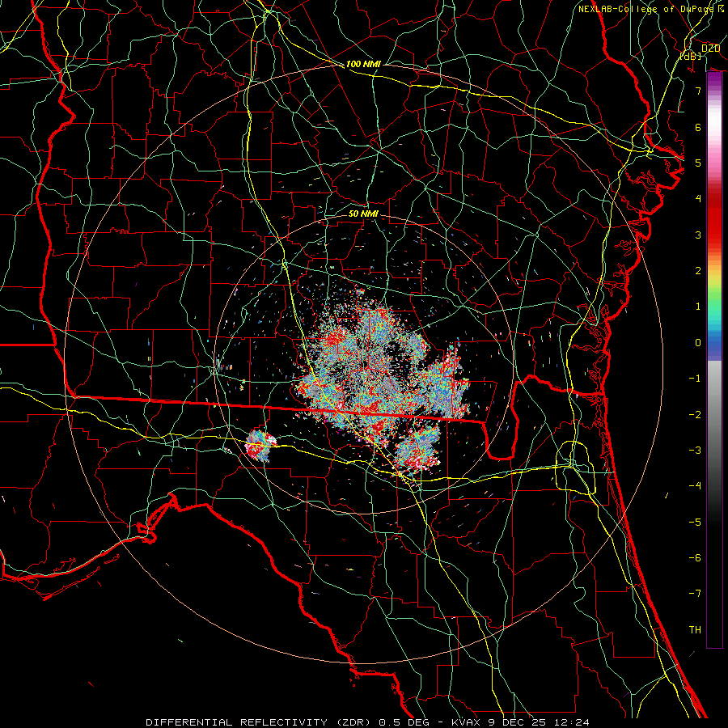Viewport: 728px width, 728px height.
Task: Click the -4 value on the color scale
Action: point(695,486)
